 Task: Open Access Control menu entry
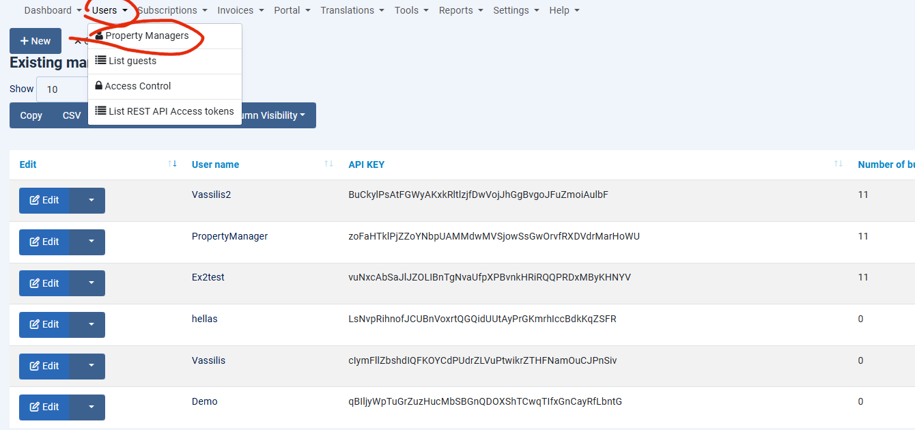tap(165, 87)
